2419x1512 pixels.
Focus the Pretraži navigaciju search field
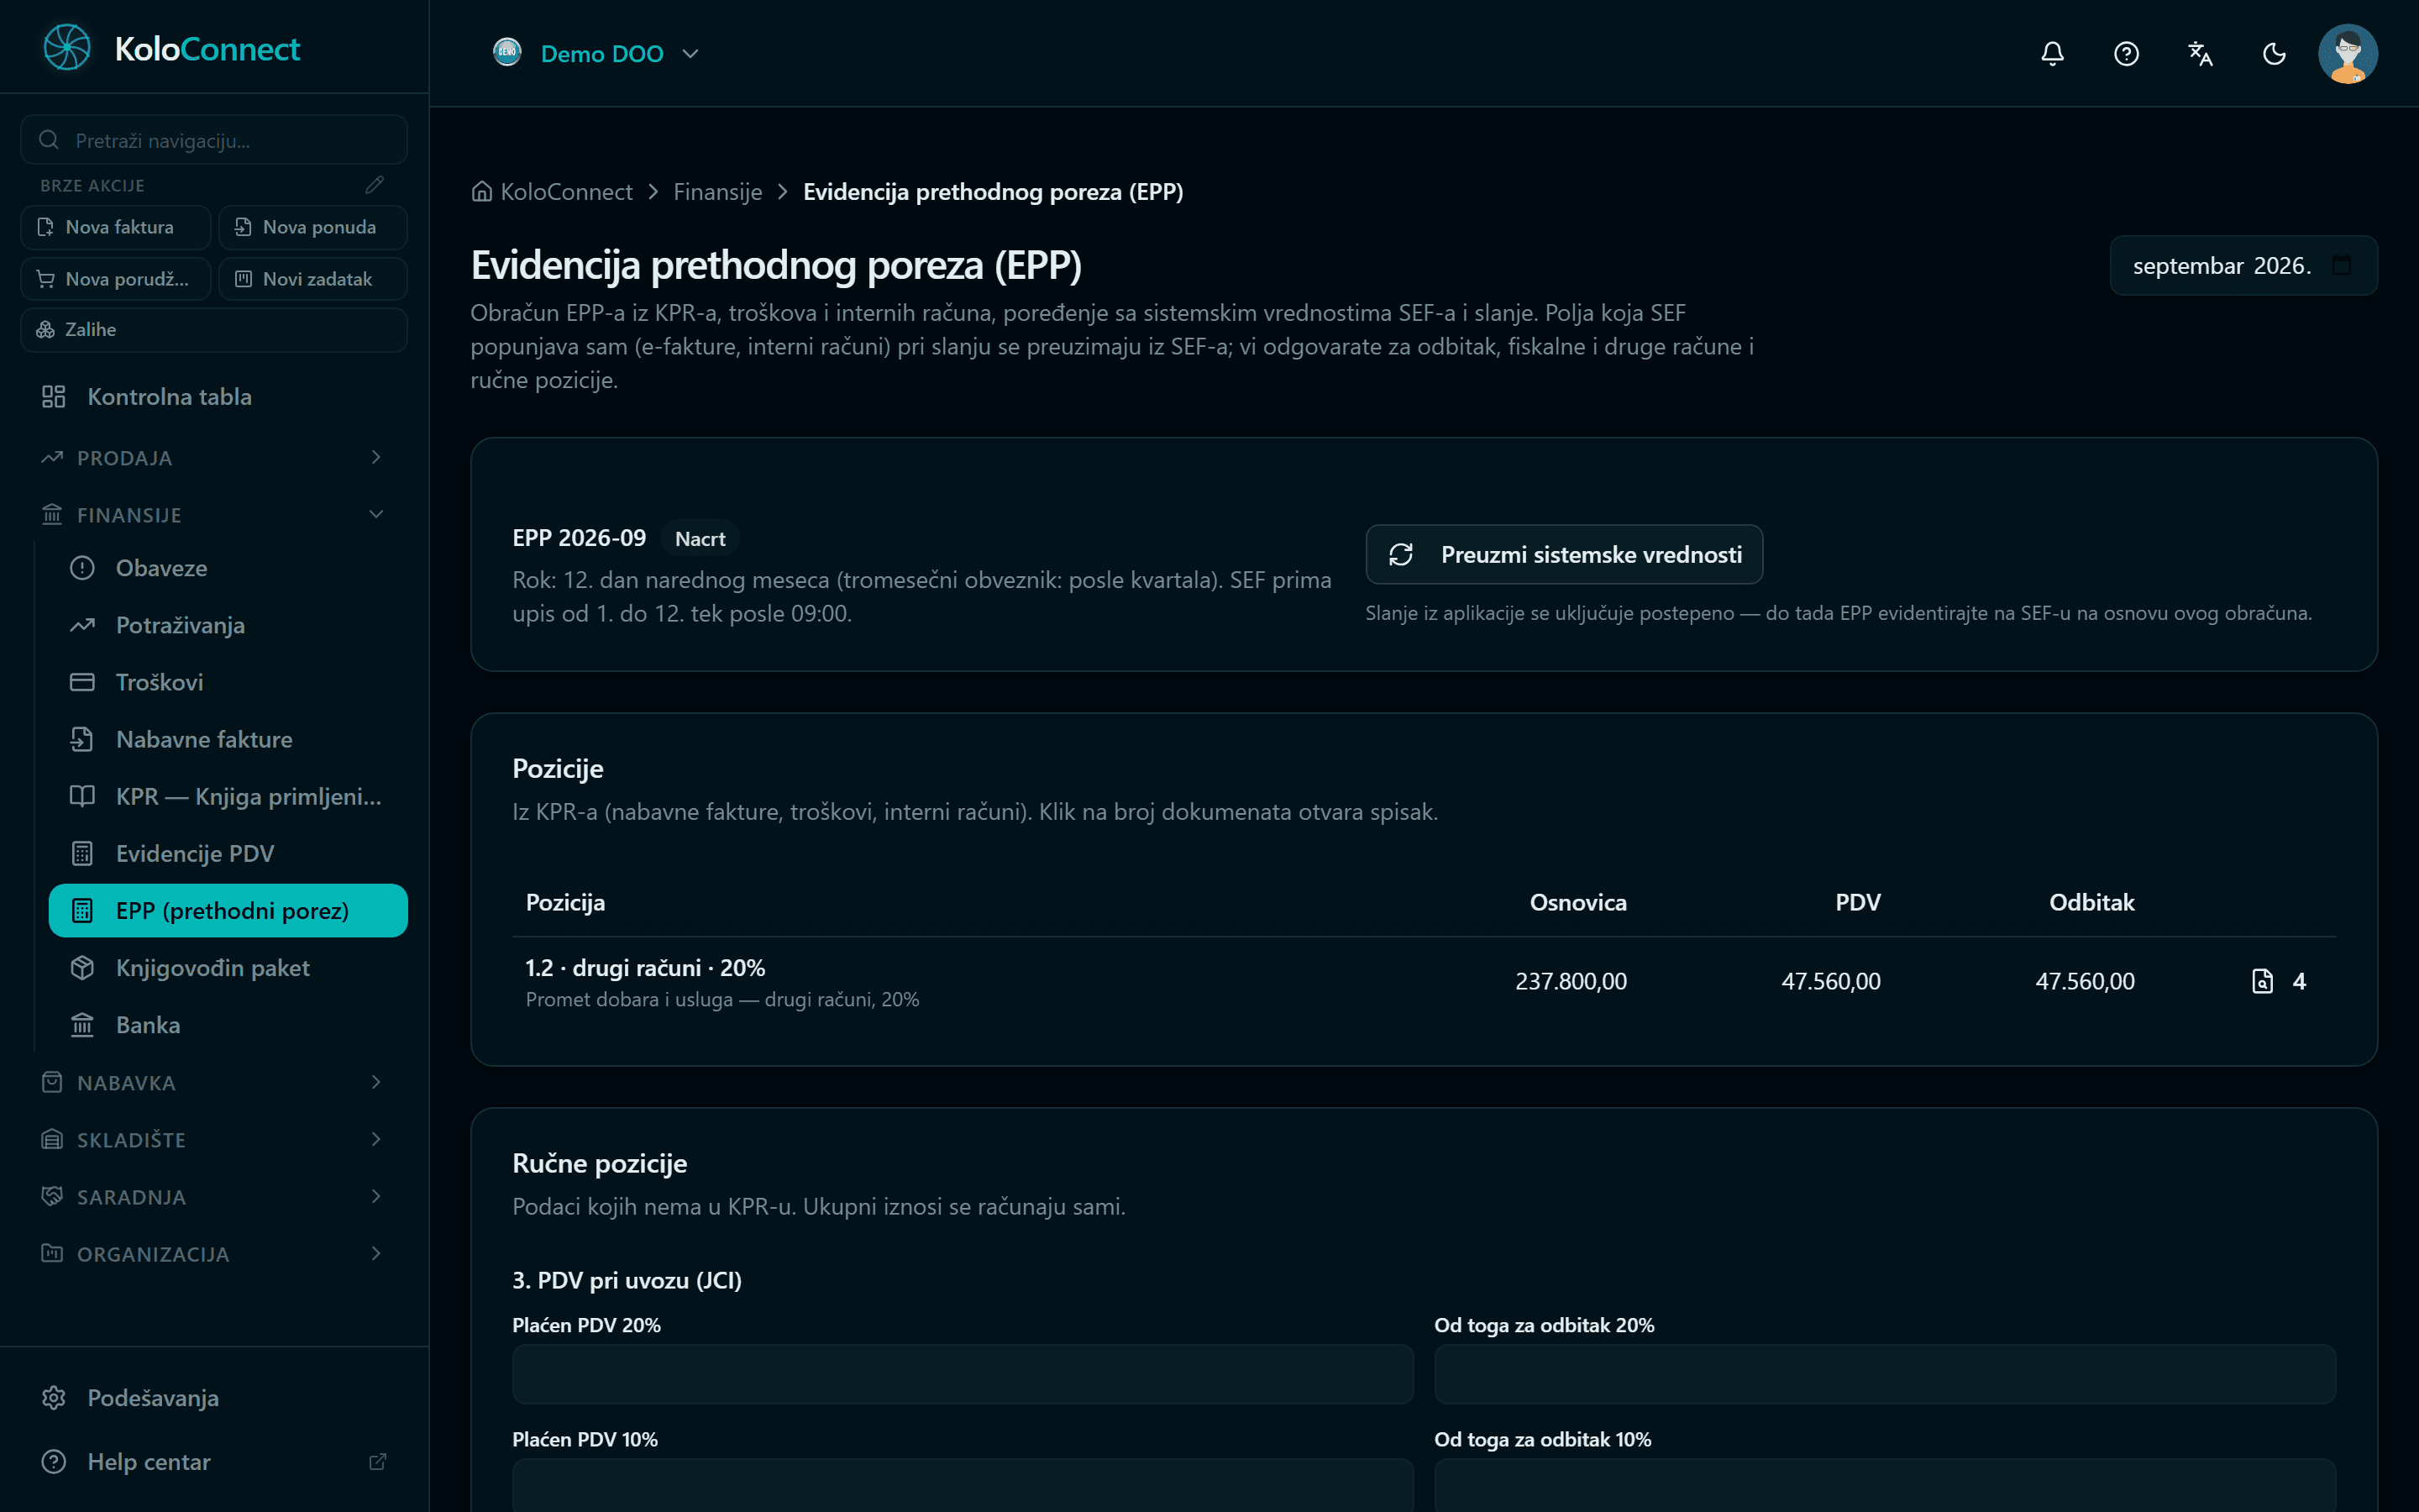[x=214, y=140]
